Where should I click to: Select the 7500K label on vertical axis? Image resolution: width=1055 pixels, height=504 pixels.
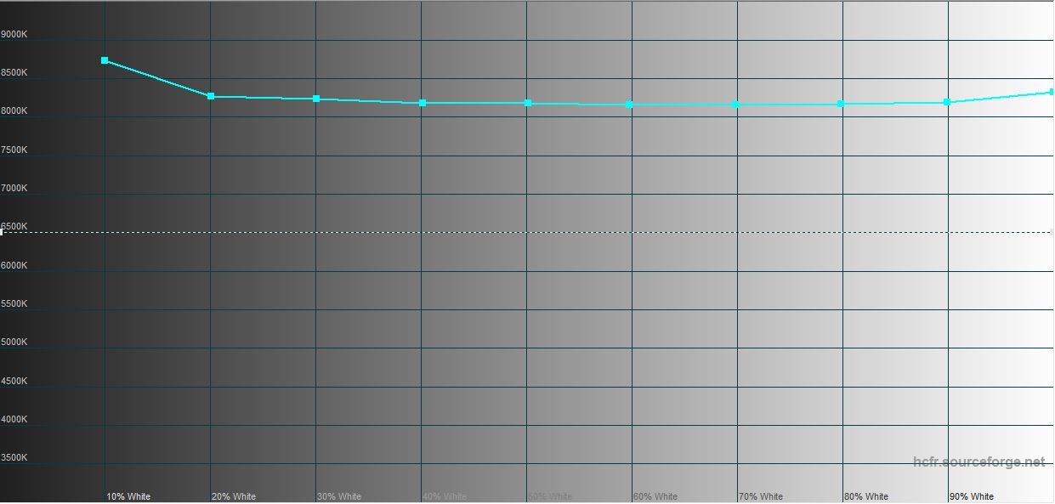click(x=14, y=150)
